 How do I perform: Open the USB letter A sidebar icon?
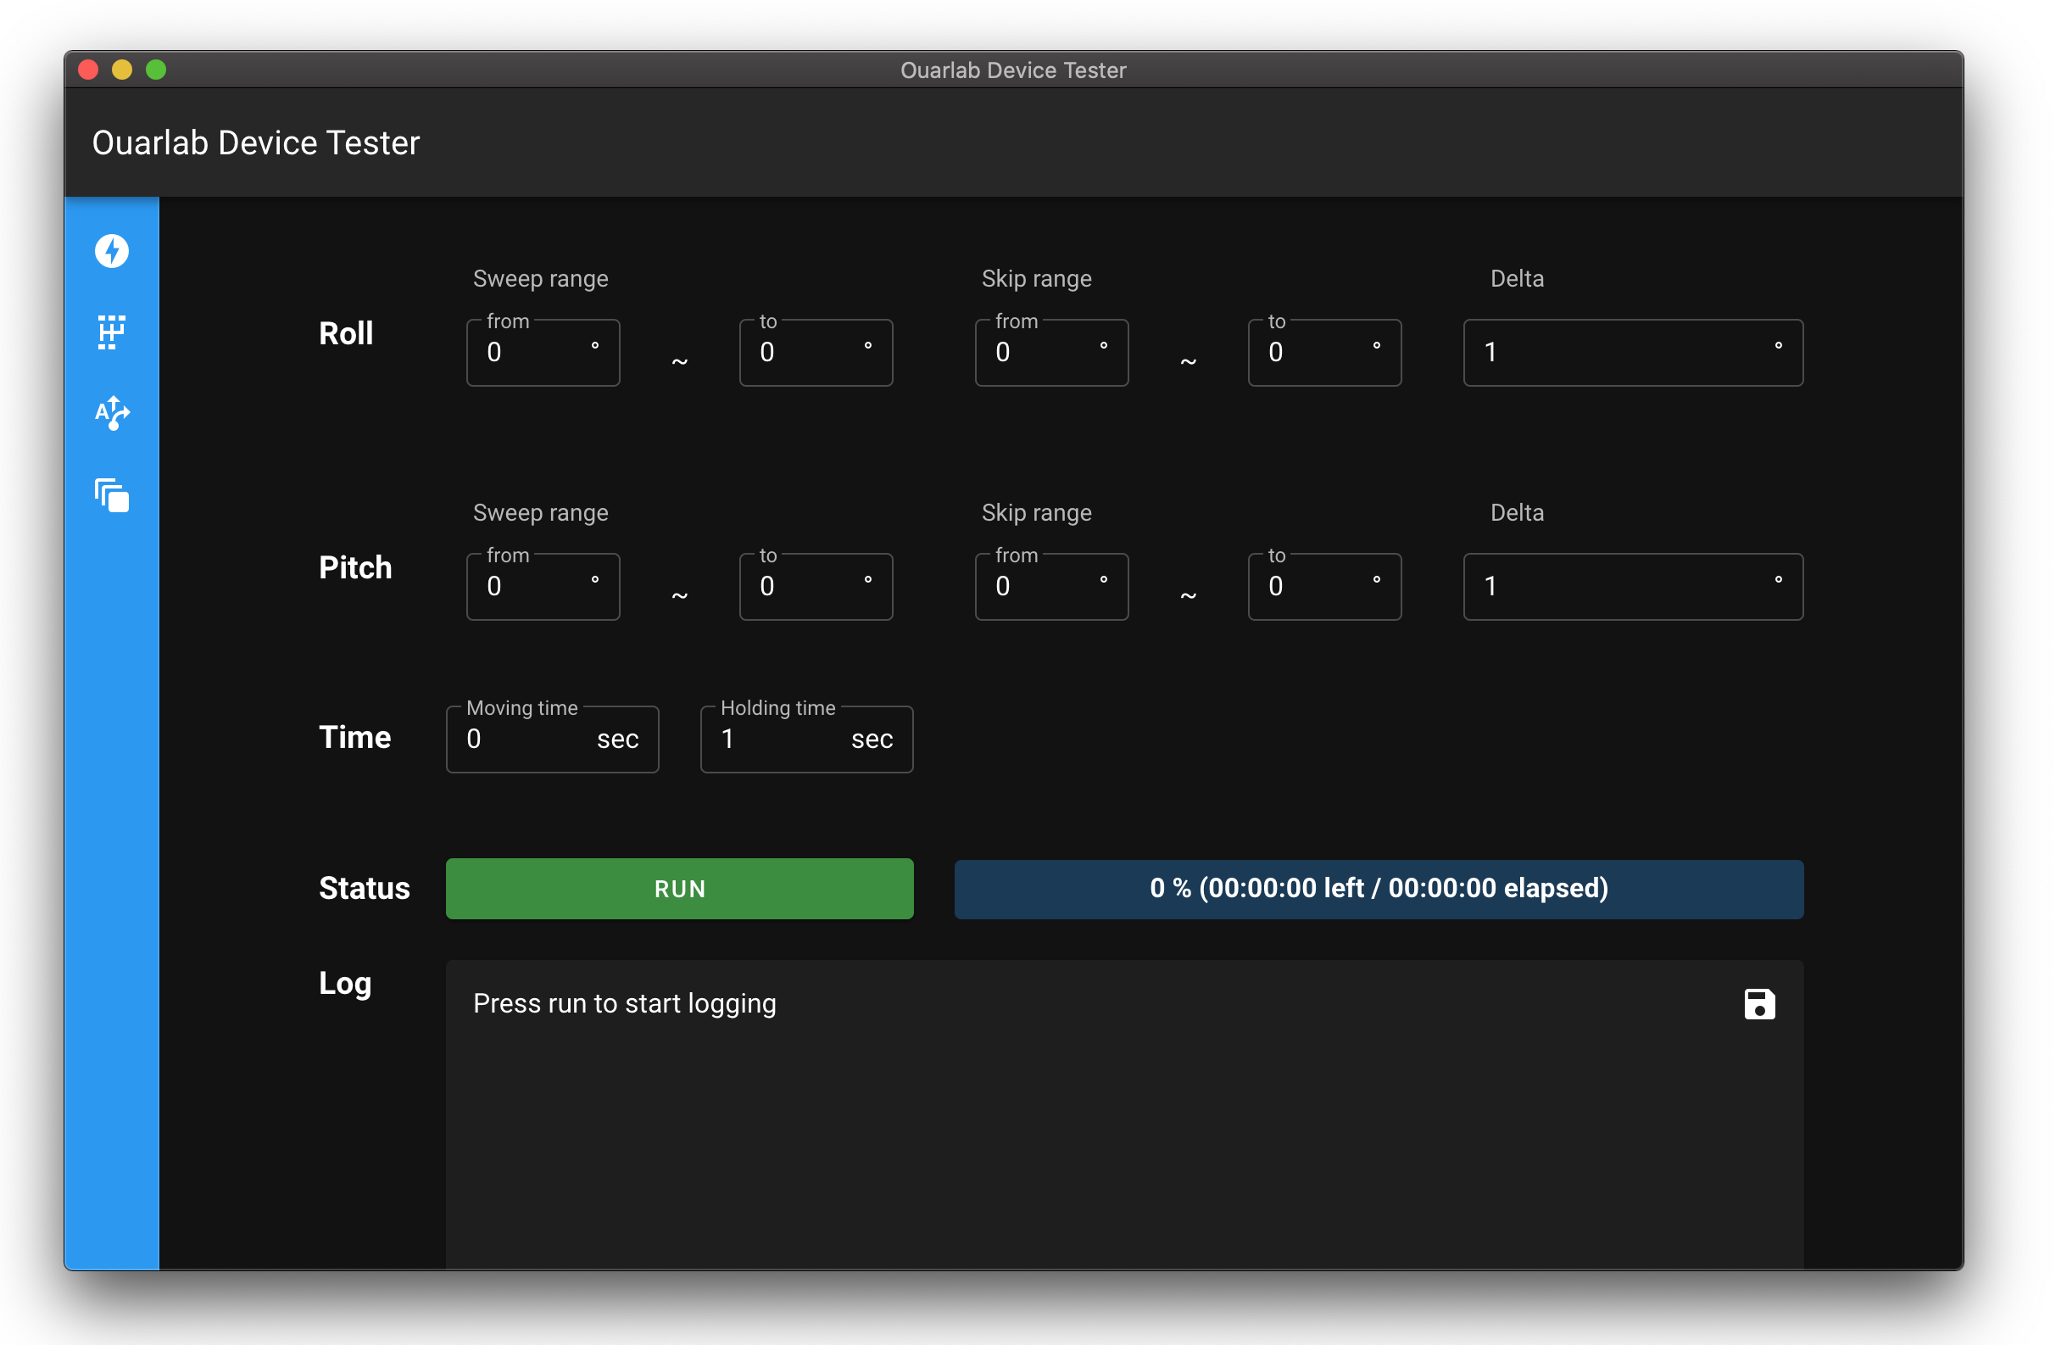pyautogui.click(x=112, y=413)
